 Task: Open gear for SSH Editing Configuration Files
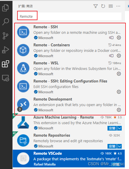[119, 92]
